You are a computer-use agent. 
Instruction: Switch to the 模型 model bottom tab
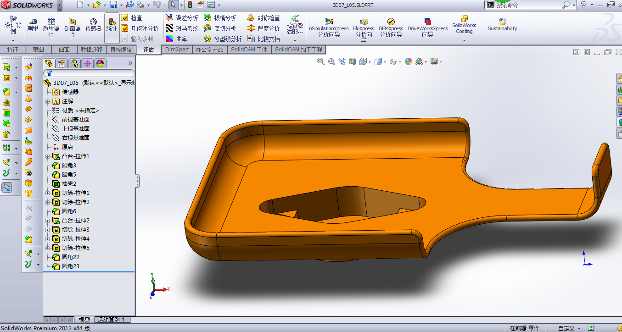click(x=84, y=320)
